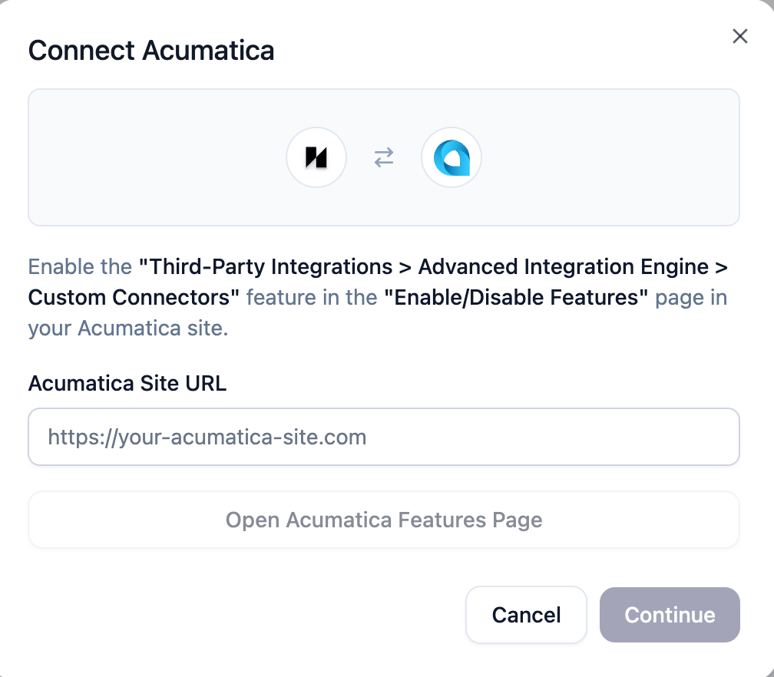Cancel the Acumatica connection
Image resolution: width=774 pixels, height=677 pixels.
pyautogui.click(x=526, y=615)
